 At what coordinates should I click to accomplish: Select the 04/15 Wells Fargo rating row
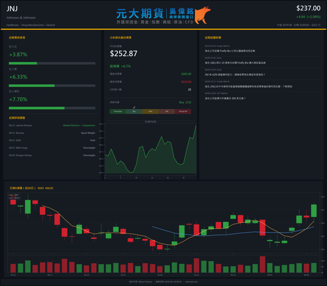pyautogui.click(x=52, y=148)
